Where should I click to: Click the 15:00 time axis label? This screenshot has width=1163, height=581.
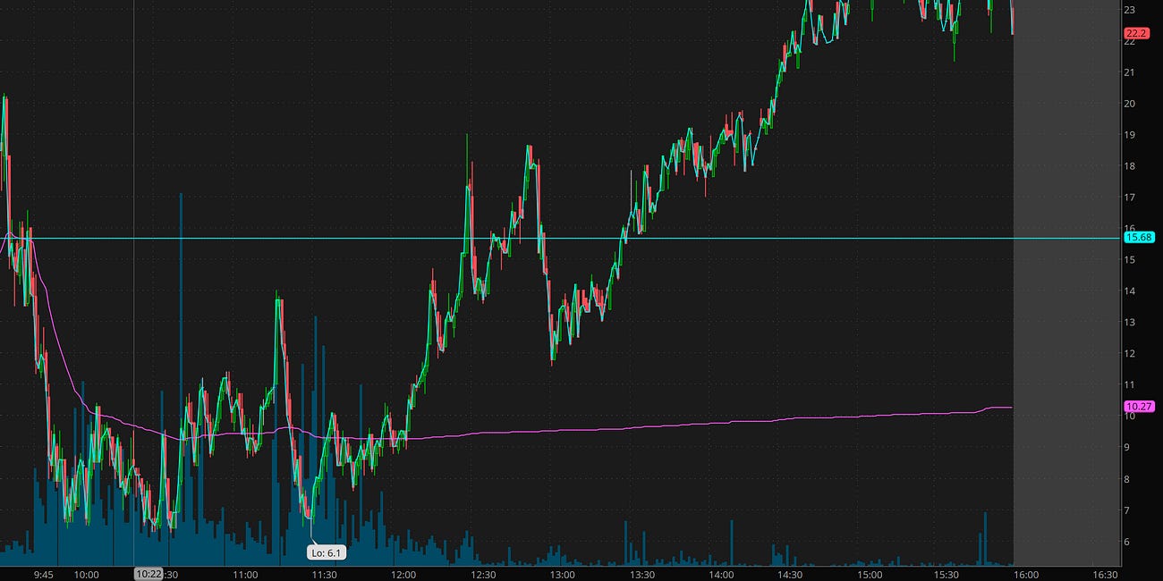(870, 575)
